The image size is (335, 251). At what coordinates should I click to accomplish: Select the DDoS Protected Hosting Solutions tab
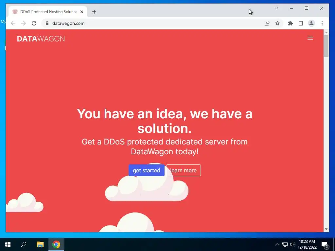tap(48, 12)
